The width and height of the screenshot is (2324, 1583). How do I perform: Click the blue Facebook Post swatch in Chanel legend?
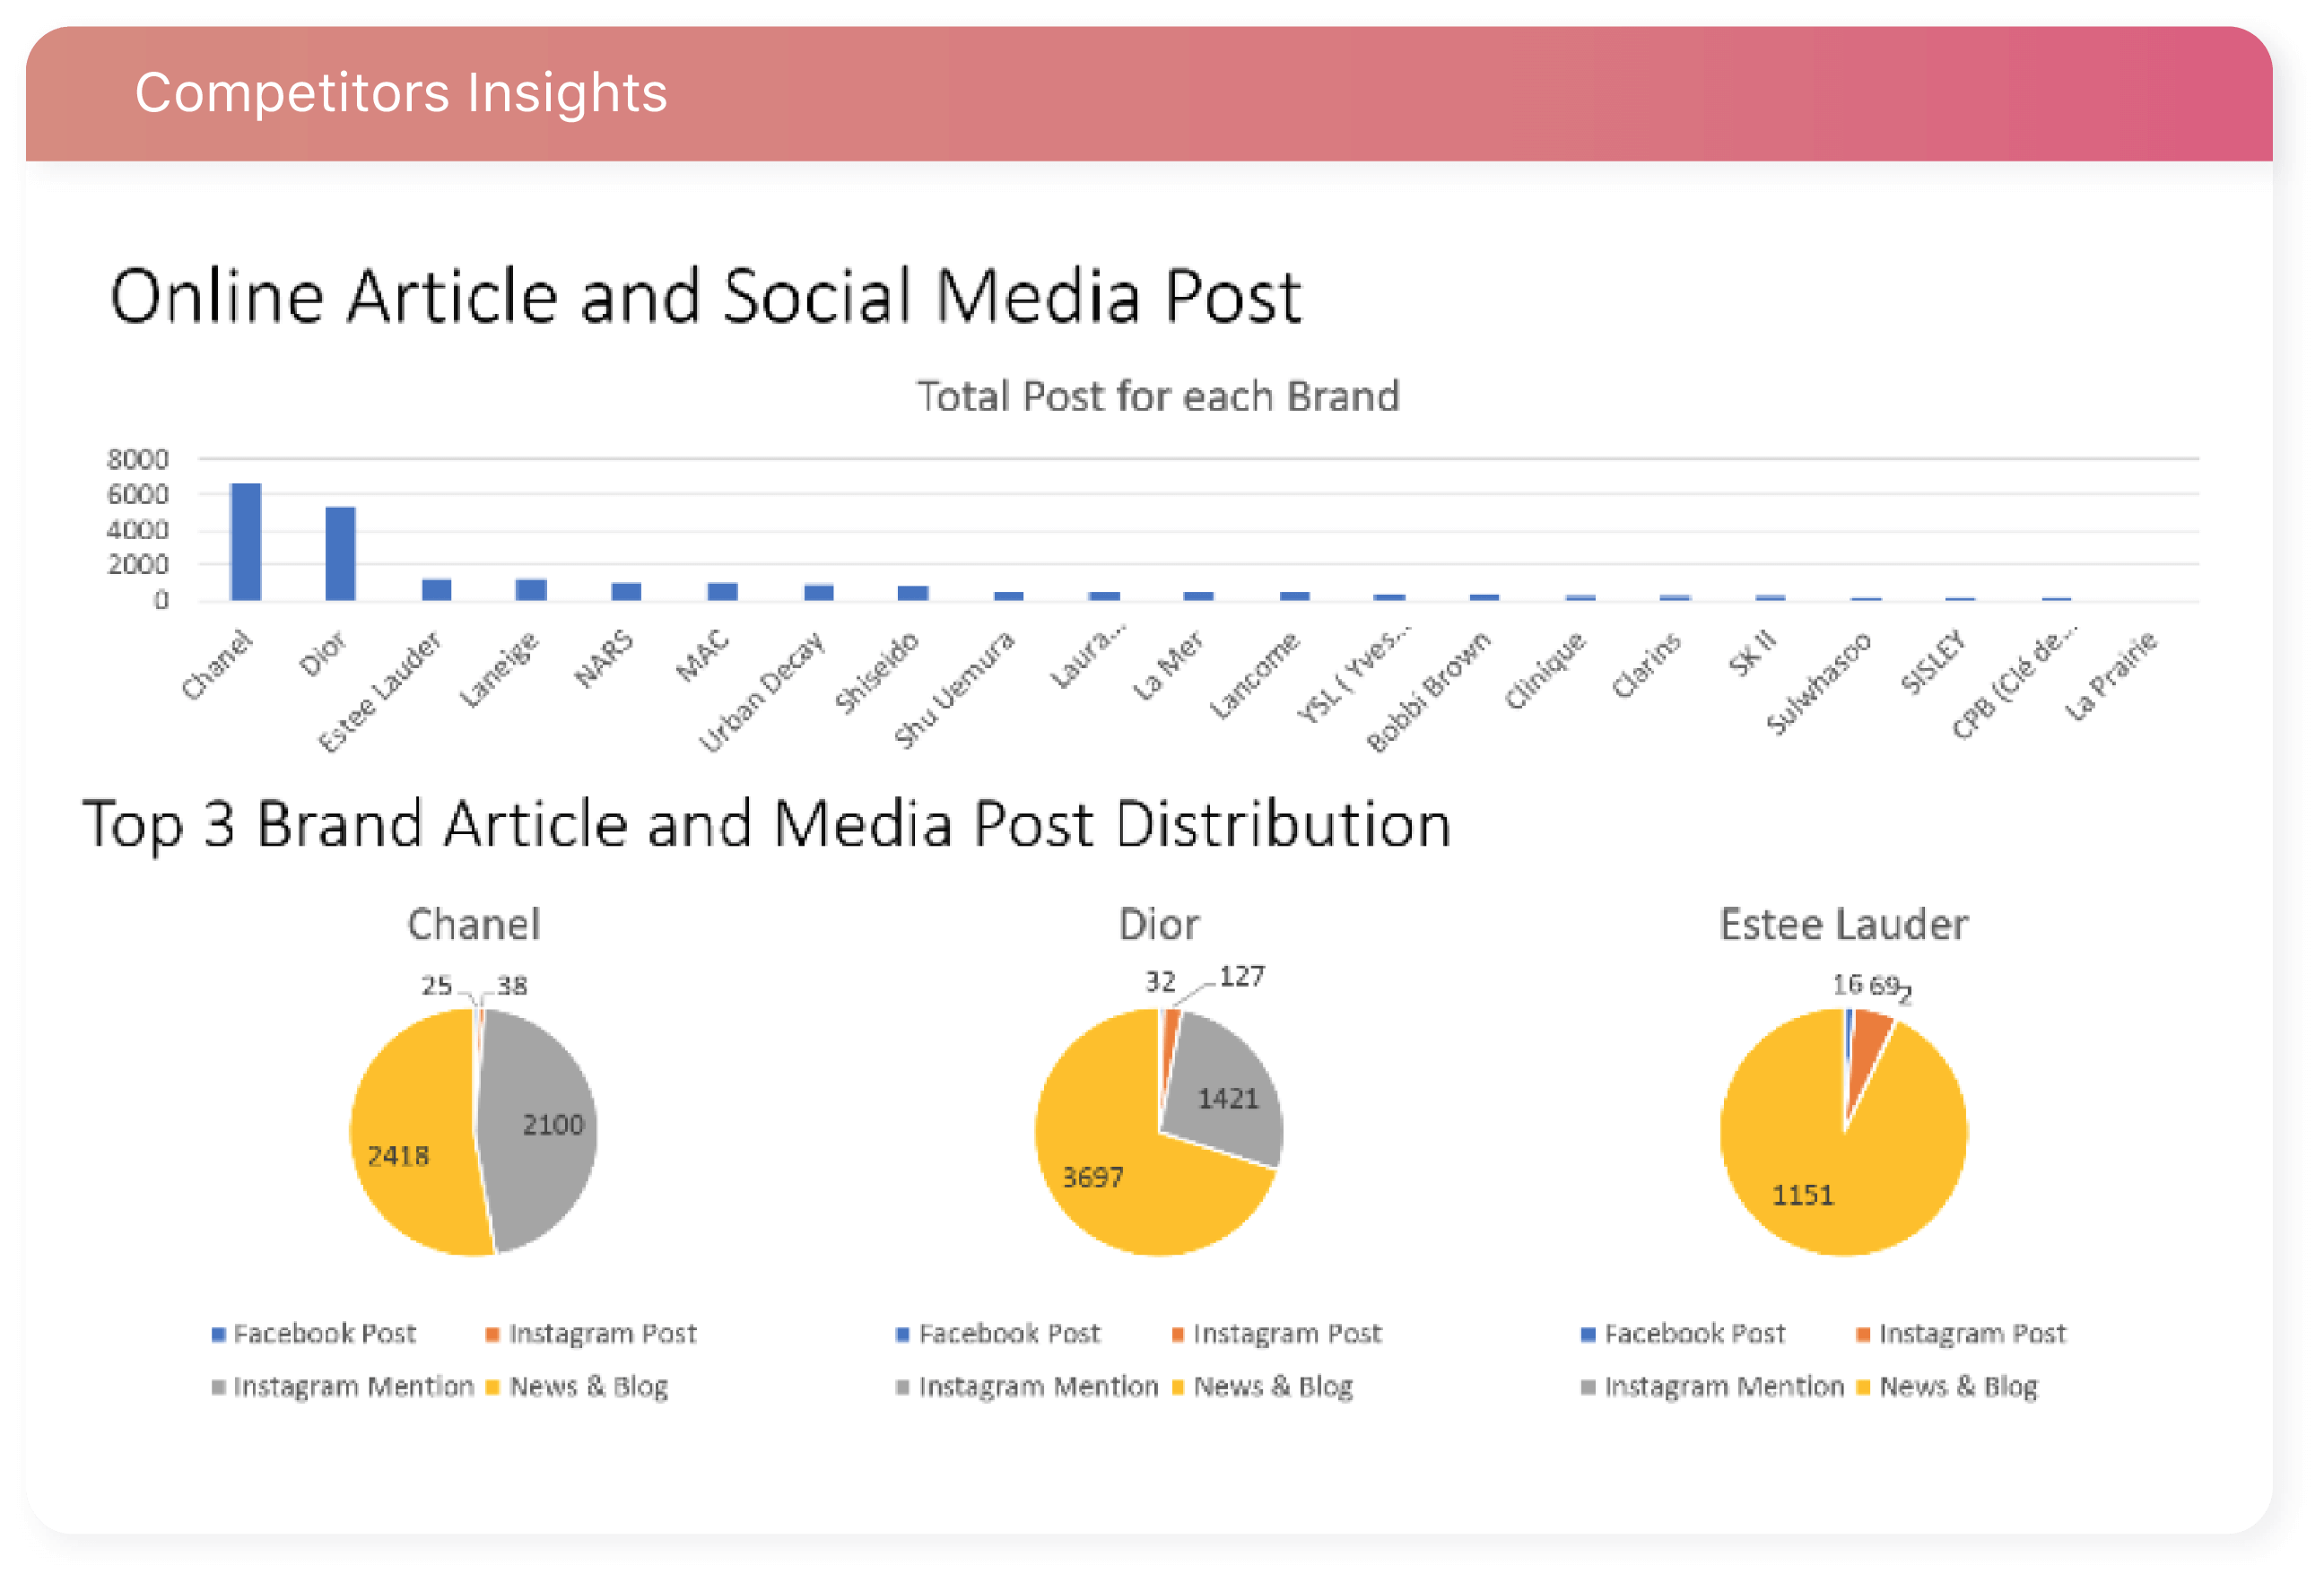point(218,1334)
